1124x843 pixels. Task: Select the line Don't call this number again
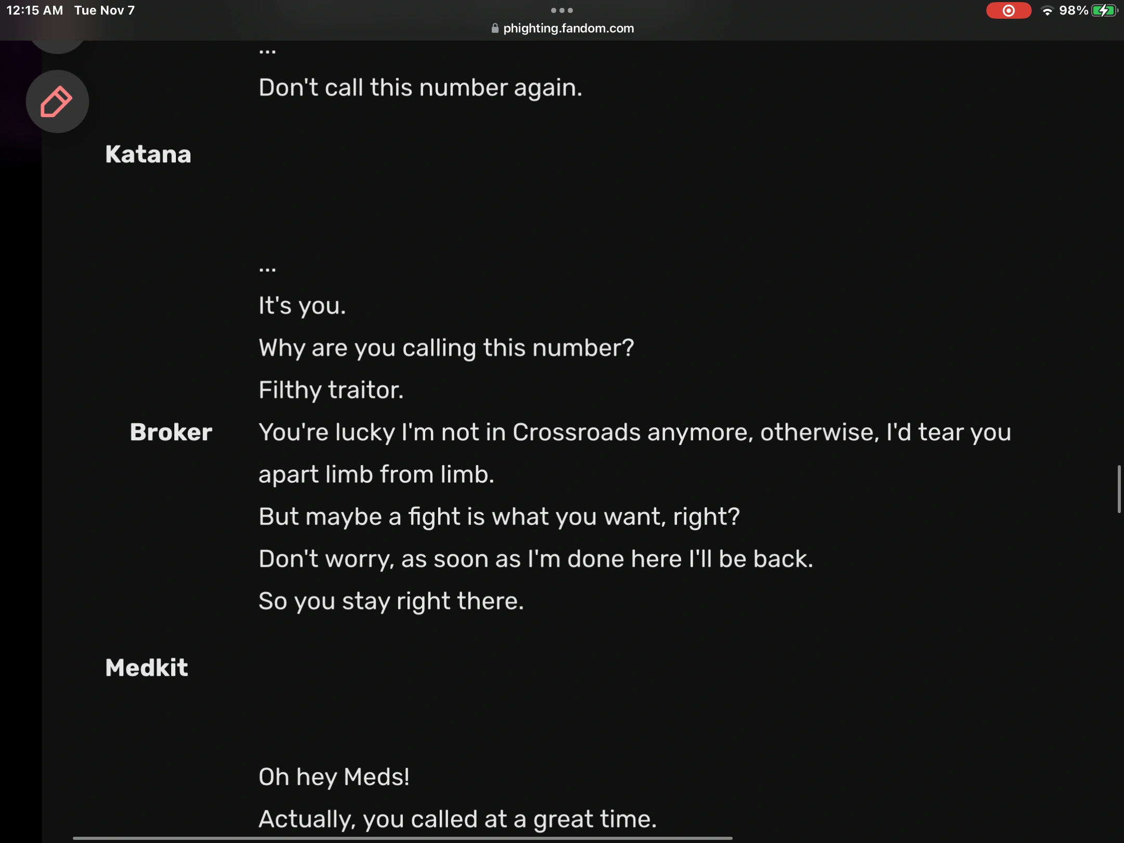click(420, 87)
